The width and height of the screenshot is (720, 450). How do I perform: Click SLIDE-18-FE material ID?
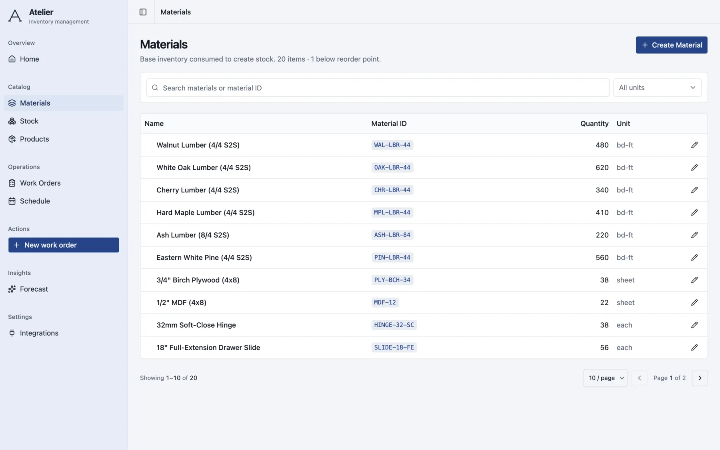tap(394, 348)
